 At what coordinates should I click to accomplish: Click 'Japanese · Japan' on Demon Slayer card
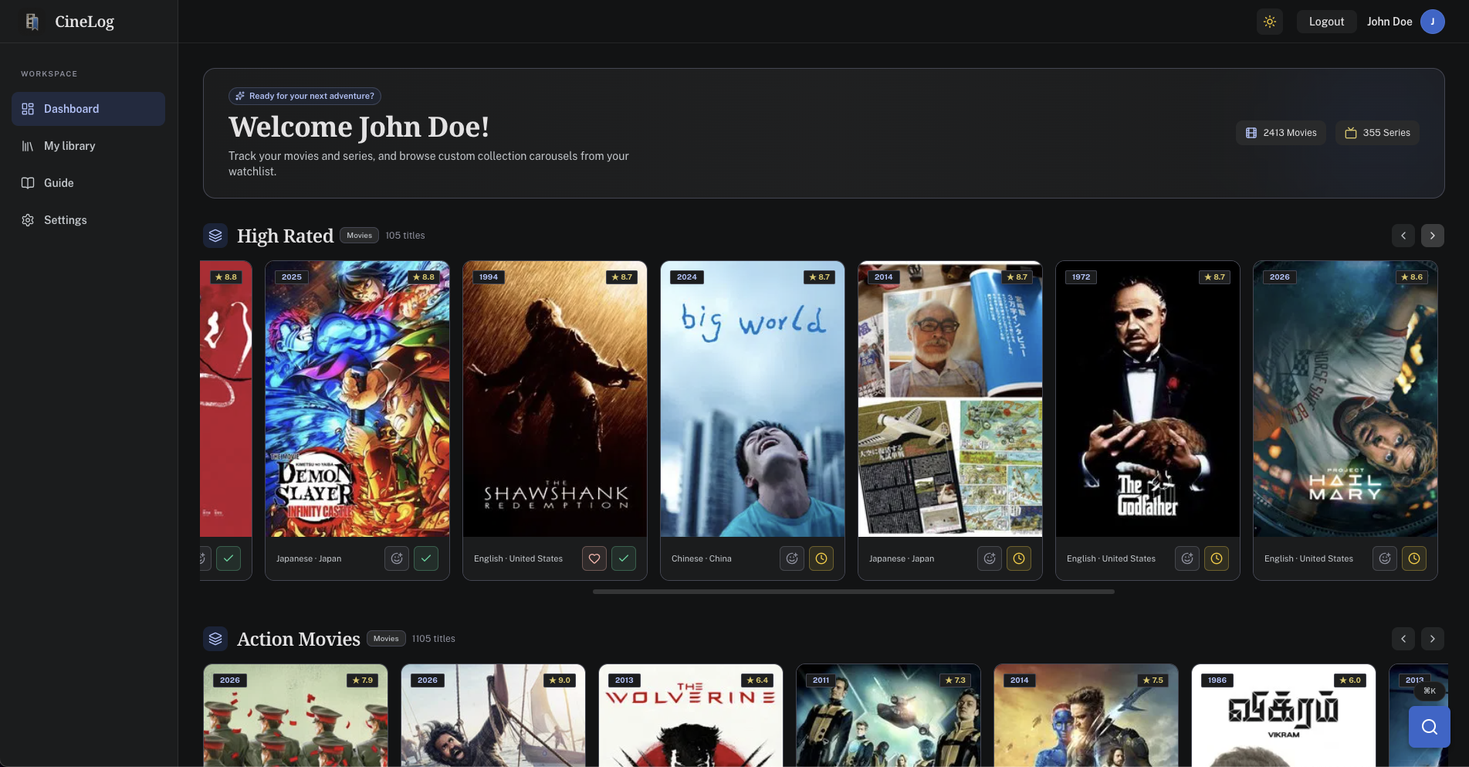point(309,558)
